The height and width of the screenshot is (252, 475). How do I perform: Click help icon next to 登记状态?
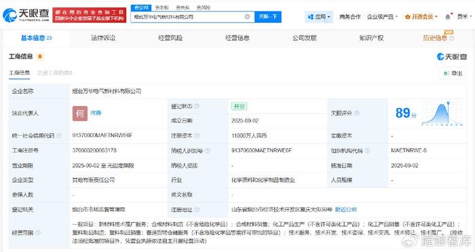(197, 106)
